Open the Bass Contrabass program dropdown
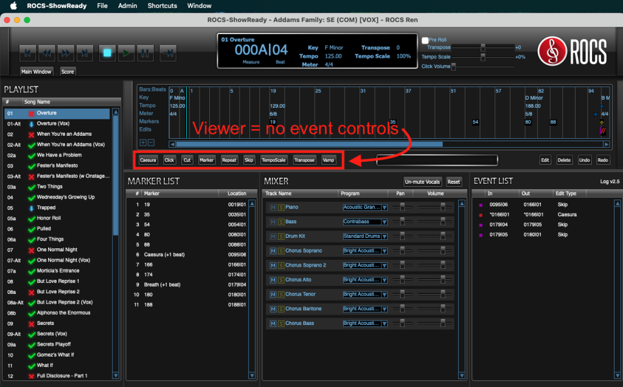The height and width of the screenshot is (387, 623). click(385, 221)
